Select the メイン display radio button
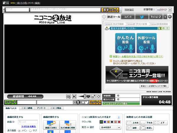The width and height of the screenshot is (177, 133). click(19, 131)
